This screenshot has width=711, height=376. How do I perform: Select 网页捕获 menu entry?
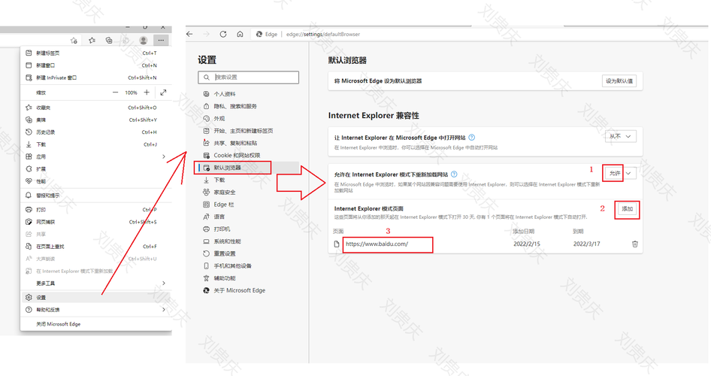pos(95,222)
